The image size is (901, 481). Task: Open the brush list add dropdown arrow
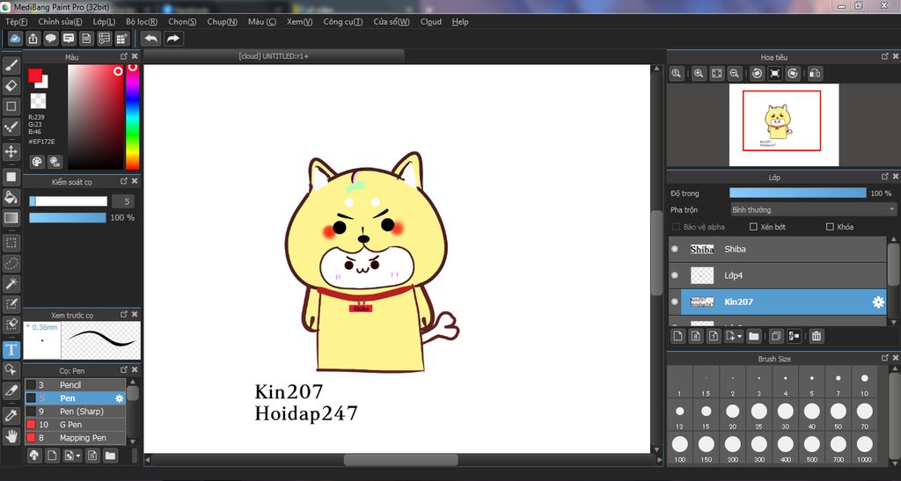click(78, 455)
